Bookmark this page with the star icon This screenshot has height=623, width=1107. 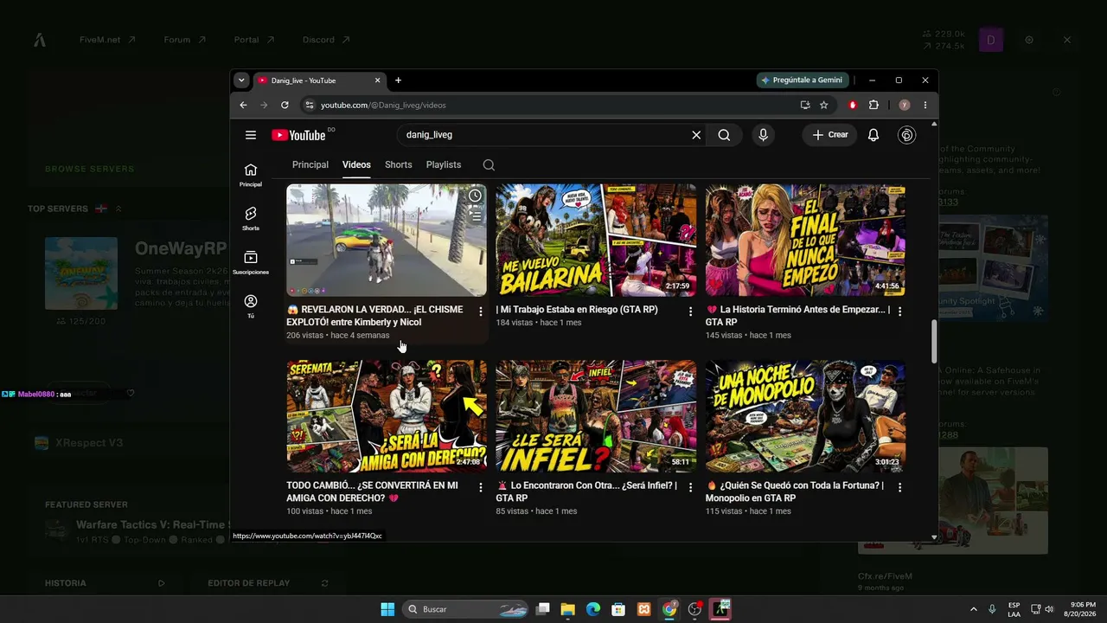pos(824,105)
